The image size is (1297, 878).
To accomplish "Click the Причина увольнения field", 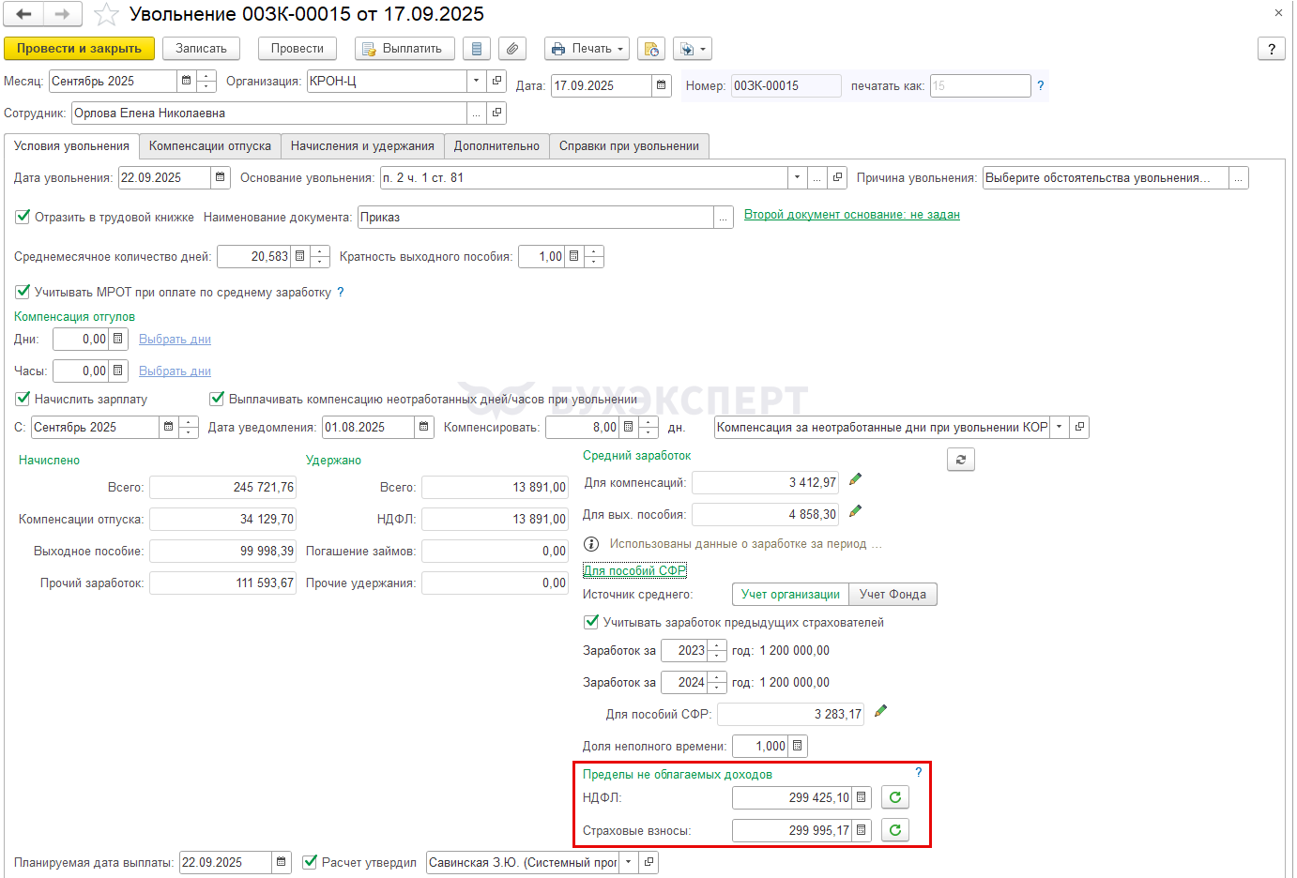I will pyautogui.click(x=1106, y=177).
